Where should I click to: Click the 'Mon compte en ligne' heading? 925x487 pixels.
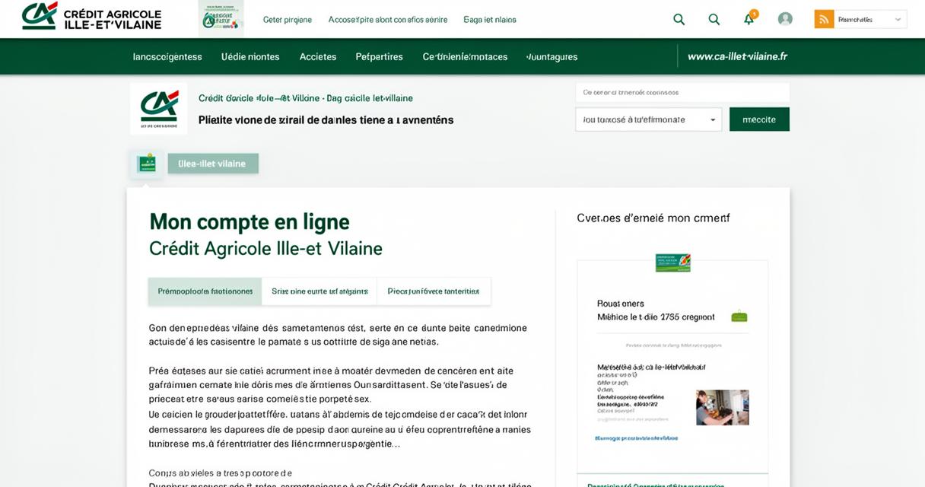(x=250, y=221)
